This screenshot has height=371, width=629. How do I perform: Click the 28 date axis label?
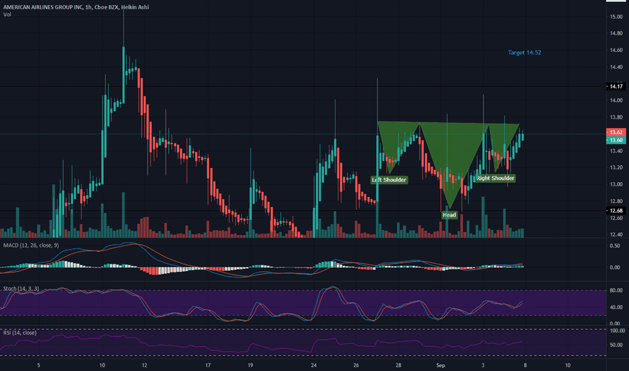pyautogui.click(x=398, y=365)
